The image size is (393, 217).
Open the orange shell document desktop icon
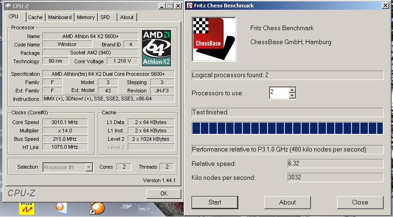click(x=62, y=208)
